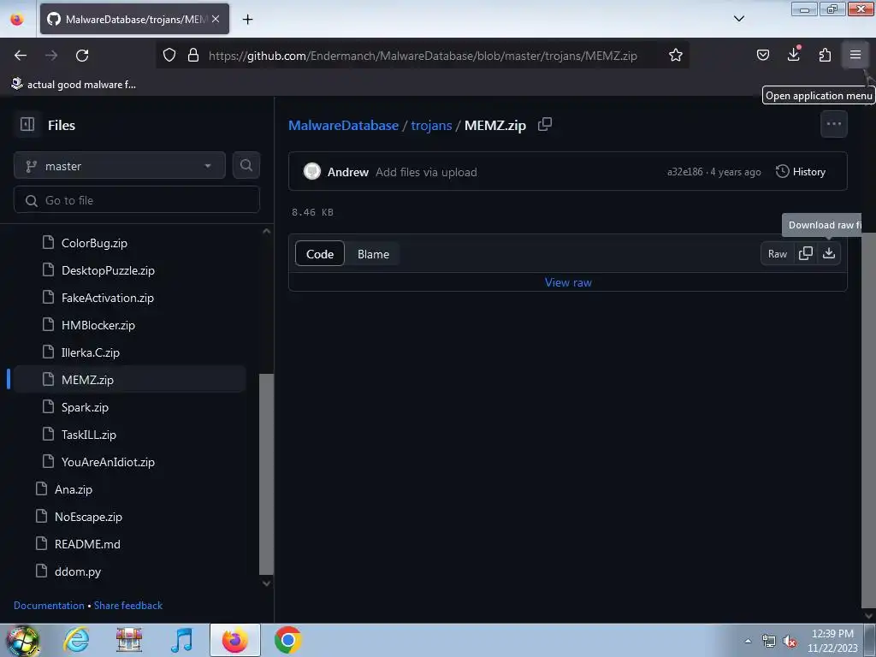Screen dimensions: 876x657
Task: Click the file tree scrollbar down arrow
Action: pos(267,583)
